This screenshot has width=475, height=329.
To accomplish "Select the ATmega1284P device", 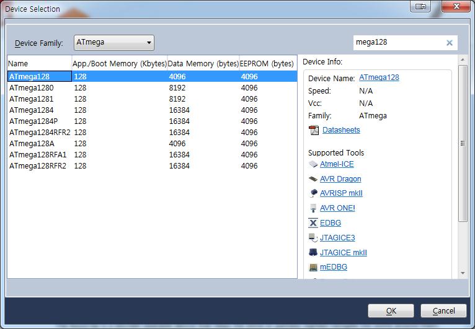I will click(33, 121).
